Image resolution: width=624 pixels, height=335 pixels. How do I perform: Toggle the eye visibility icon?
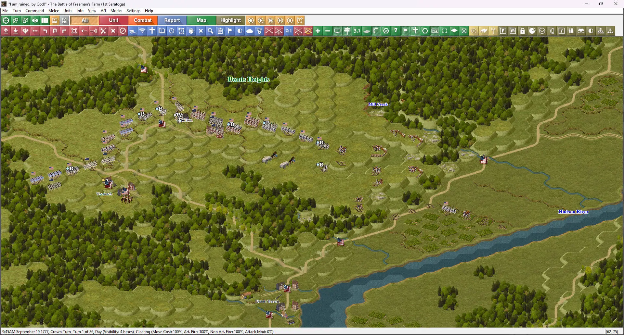coord(35,20)
